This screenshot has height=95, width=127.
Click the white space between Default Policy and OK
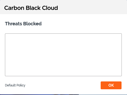click(x=63, y=85)
